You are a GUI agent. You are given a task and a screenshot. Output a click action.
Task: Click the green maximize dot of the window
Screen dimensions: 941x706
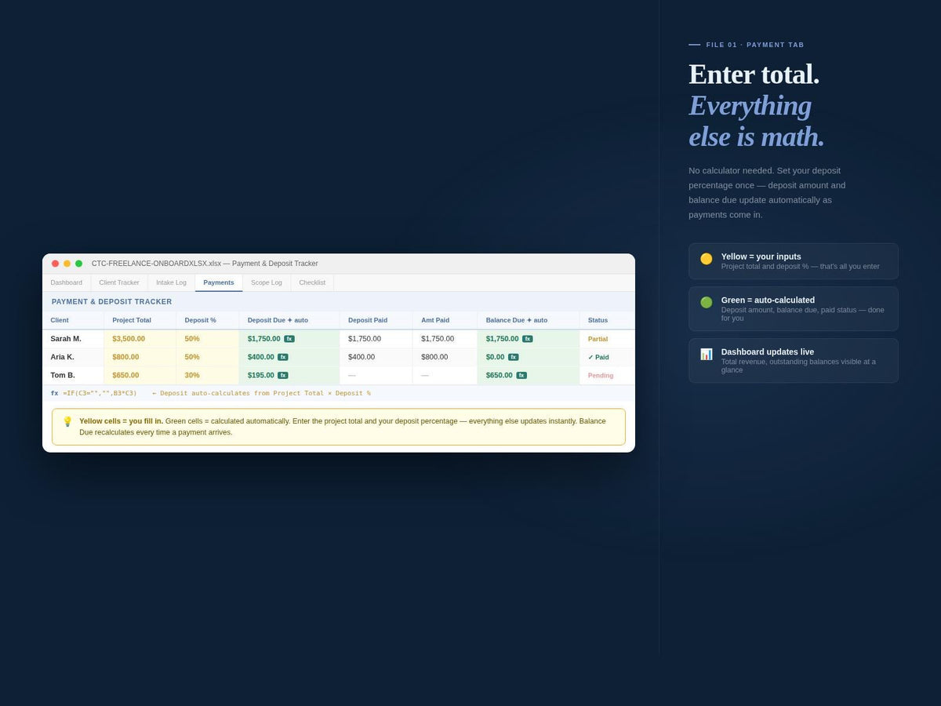[78, 264]
